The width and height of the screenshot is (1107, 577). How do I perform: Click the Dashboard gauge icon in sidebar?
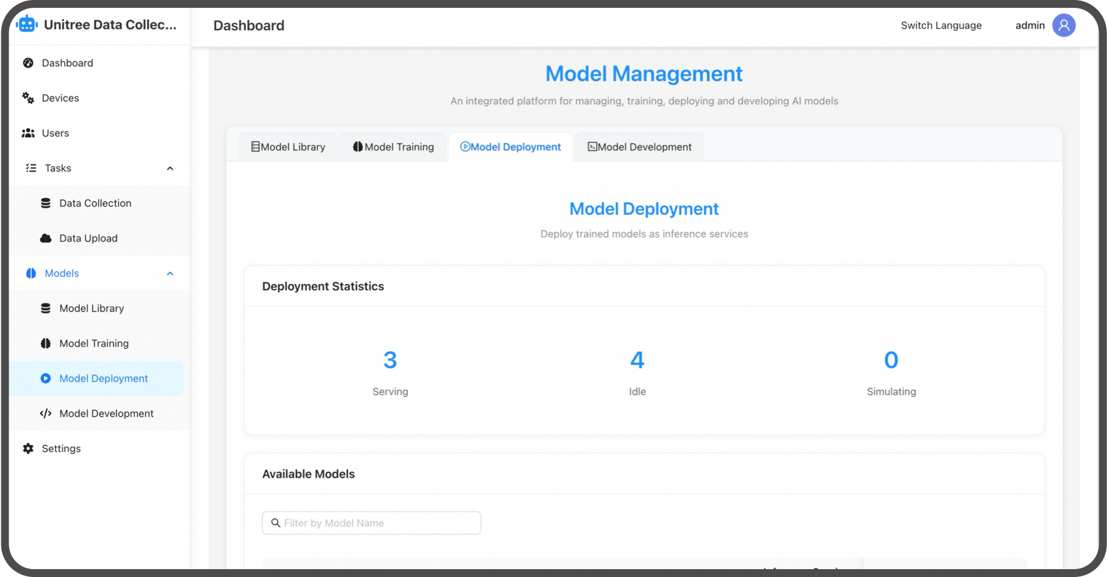(28, 63)
